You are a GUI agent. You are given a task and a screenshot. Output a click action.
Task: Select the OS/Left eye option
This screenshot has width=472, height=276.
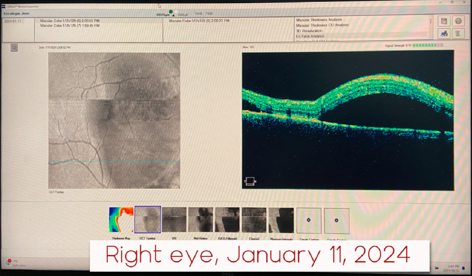[x=182, y=14]
